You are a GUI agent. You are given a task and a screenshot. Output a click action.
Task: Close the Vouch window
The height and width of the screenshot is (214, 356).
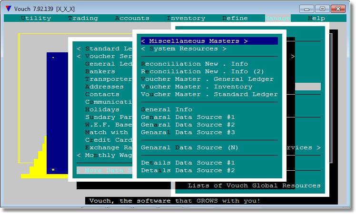click(x=338, y=9)
